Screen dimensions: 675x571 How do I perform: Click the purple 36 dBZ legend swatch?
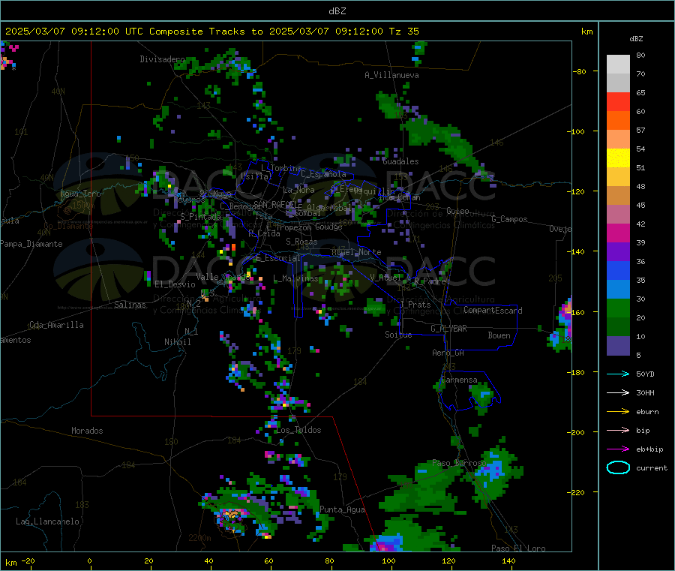tap(618, 252)
